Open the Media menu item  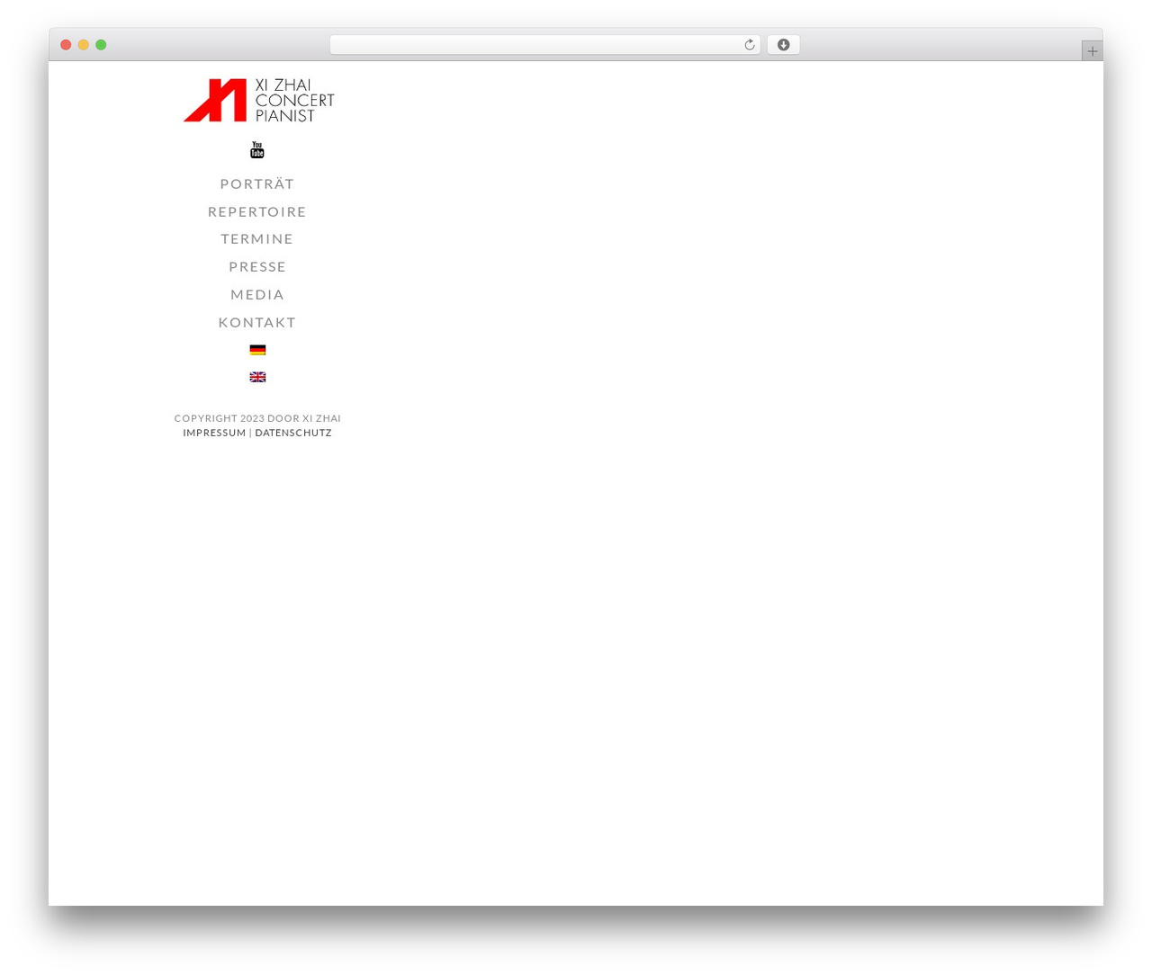coord(257,294)
